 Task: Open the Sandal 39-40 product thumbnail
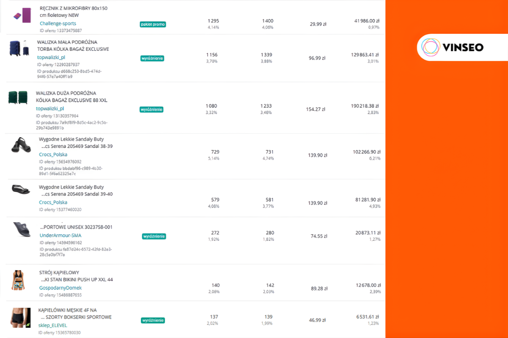21,190
